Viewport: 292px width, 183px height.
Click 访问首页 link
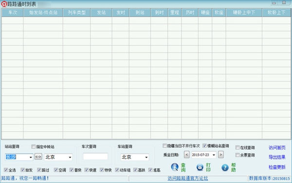point(277,148)
